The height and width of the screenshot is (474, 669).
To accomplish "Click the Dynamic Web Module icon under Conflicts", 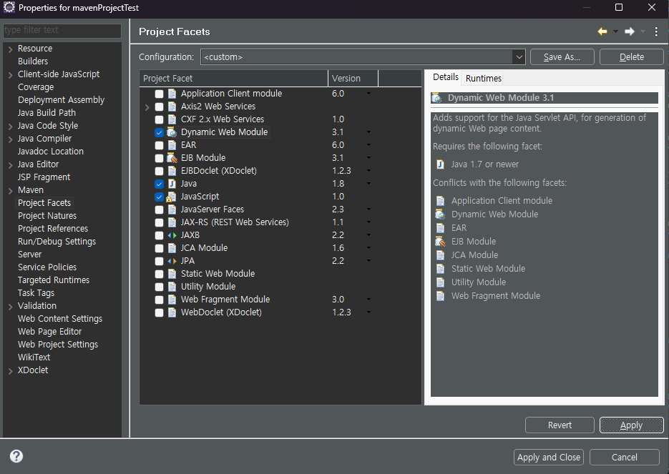I will click(x=440, y=214).
